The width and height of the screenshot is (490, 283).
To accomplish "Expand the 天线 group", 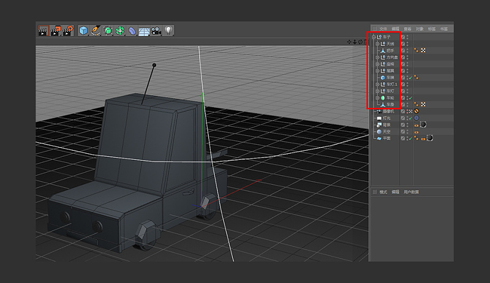I will coord(377,43).
